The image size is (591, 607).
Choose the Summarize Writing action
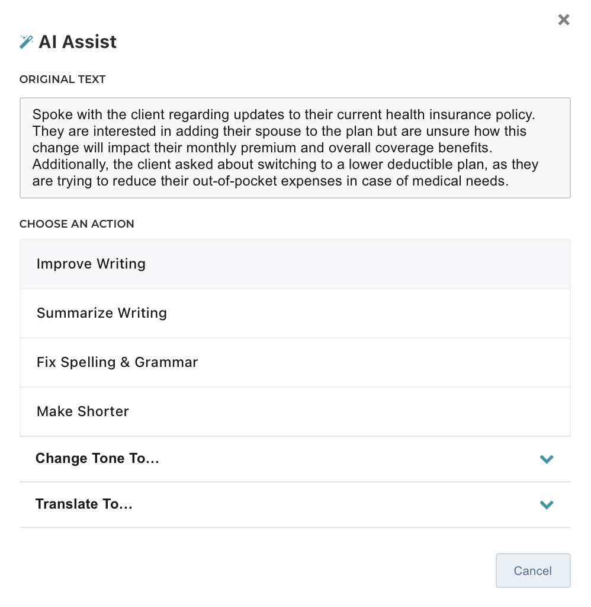(102, 314)
